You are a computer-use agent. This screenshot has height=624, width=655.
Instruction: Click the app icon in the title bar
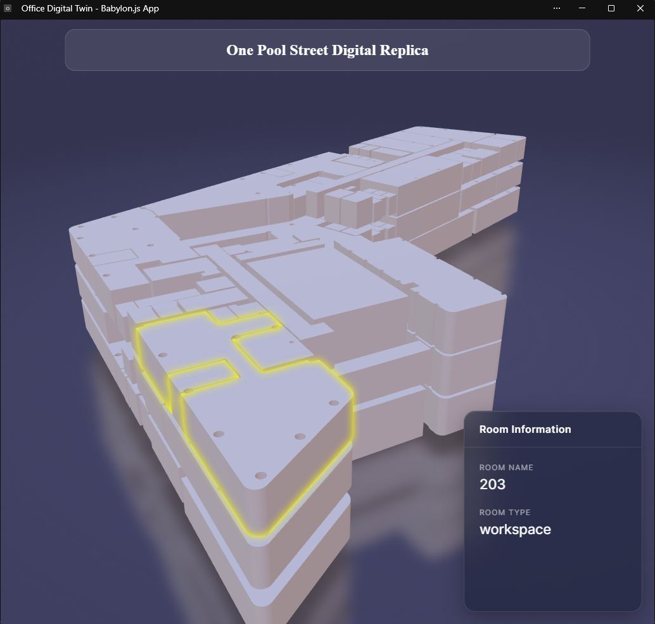(8, 8)
